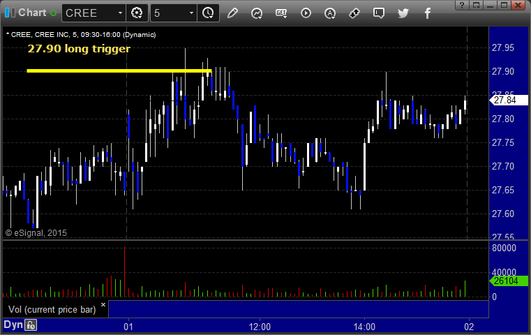Screen dimensions: 531x335
Task: Click the 26104 volume value marker
Action: pyautogui.click(x=509, y=281)
